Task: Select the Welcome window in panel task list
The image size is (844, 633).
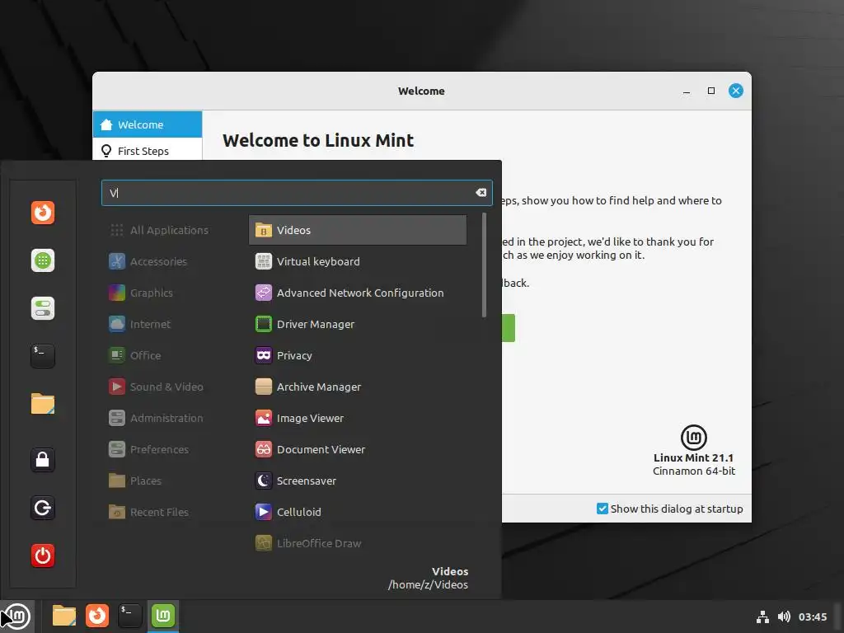Action: (163, 616)
